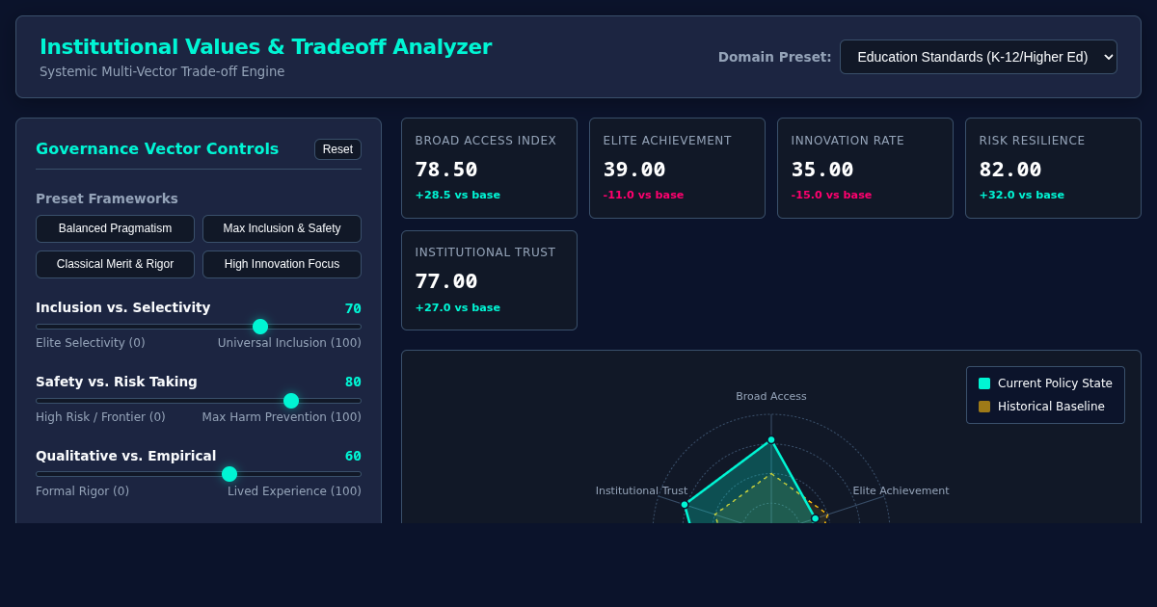
Task: Click the Safety slider value 80
Action: coord(353,383)
